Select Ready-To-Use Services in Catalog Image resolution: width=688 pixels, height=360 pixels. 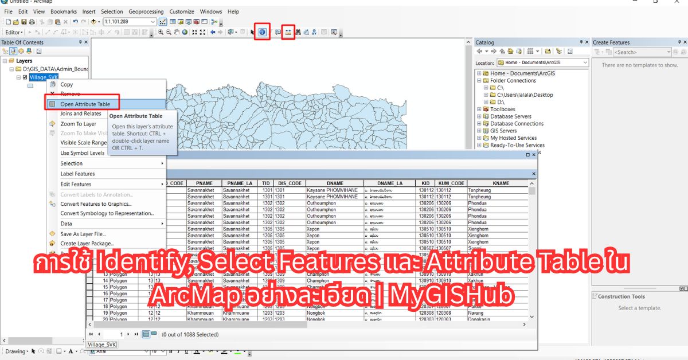point(517,145)
